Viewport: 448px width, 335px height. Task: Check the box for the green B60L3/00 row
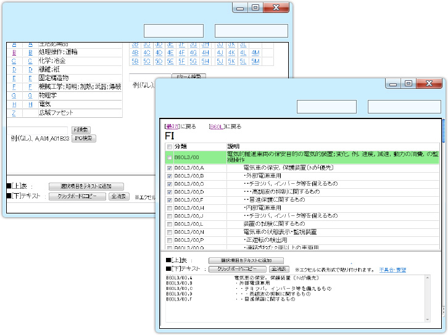170,157
